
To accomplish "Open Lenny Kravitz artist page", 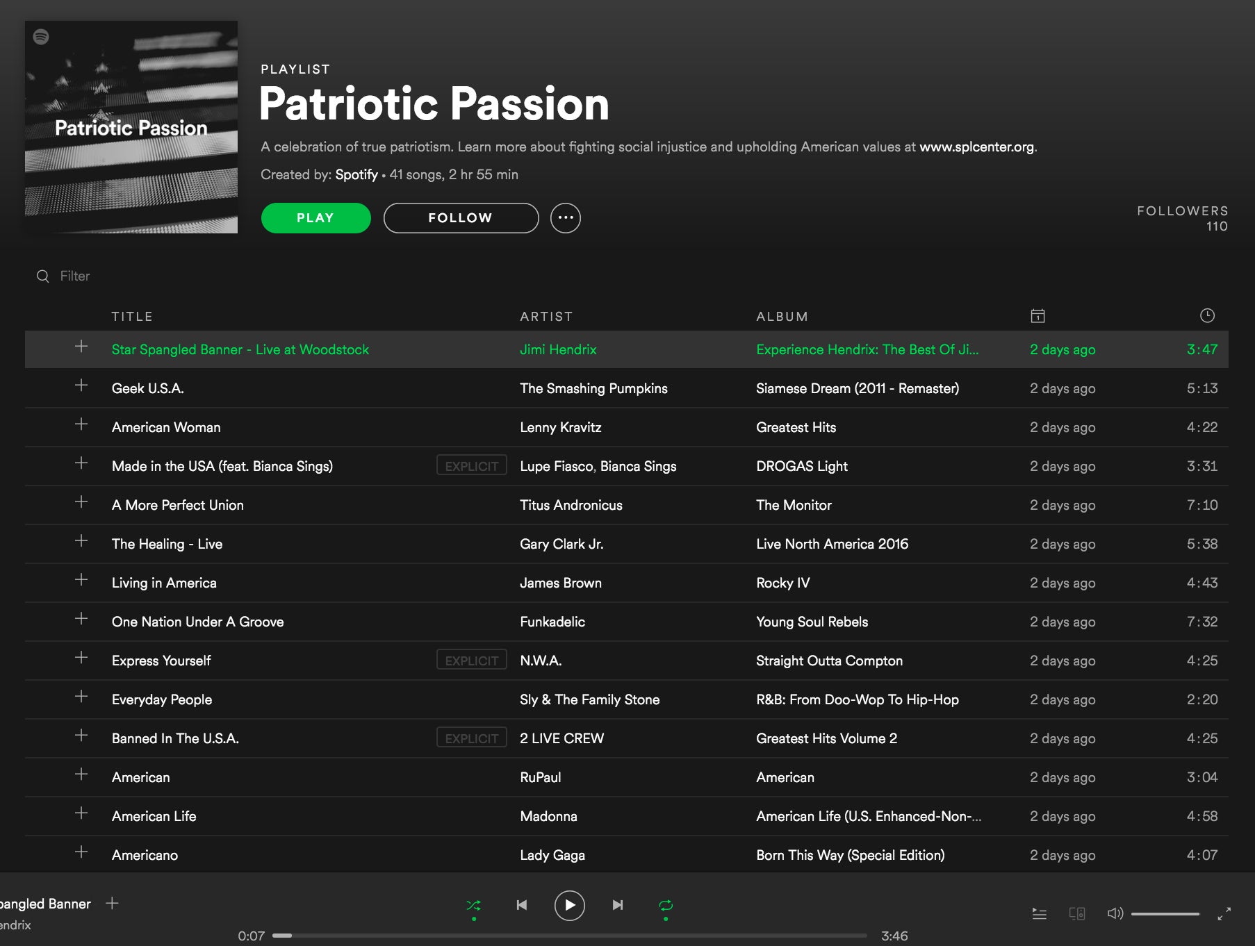I will tap(561, 428).
